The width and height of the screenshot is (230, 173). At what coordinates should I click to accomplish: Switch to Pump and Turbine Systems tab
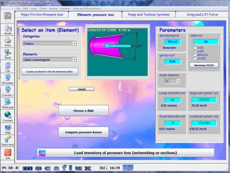[x=149, y=15]
